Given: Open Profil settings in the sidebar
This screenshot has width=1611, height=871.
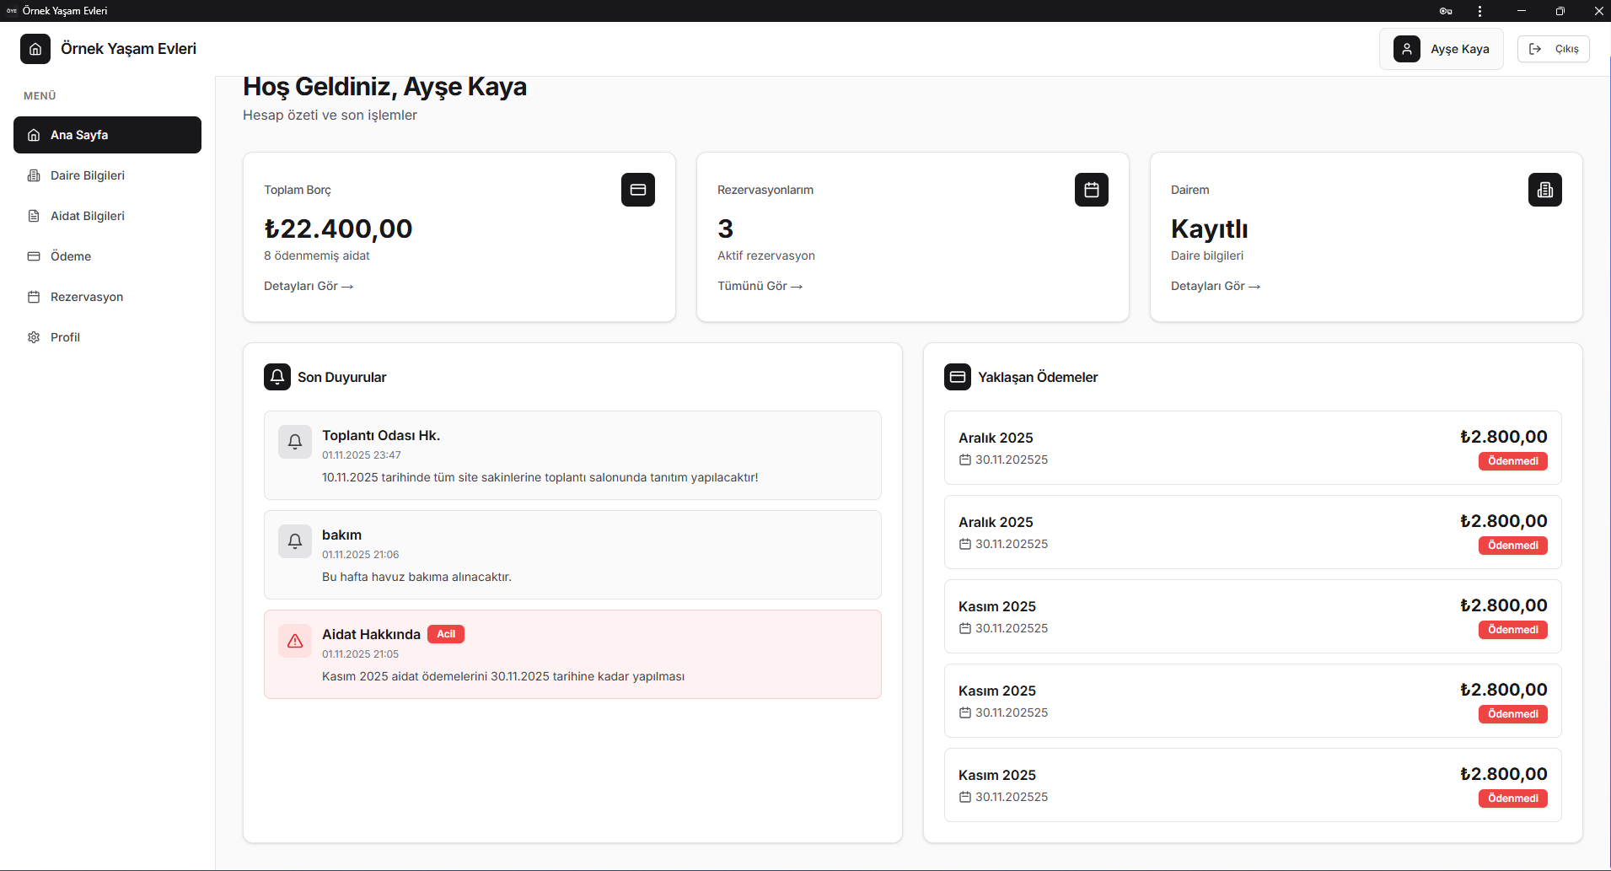Looking at the screenshot, I should pyautogui.click(x=65, y=337).
